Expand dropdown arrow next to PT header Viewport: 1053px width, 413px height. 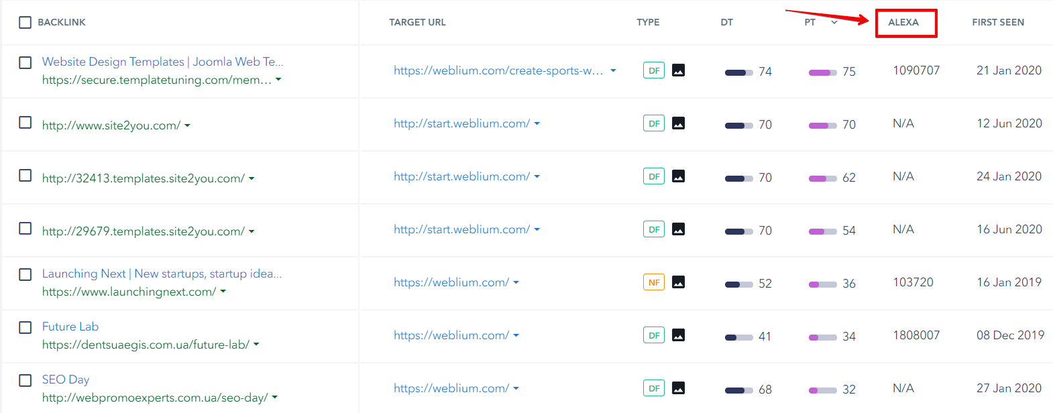click(x=834, y=22)
